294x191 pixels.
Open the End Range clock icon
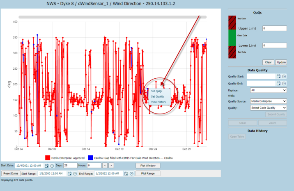pyautogui.click(x=132, y=174)
